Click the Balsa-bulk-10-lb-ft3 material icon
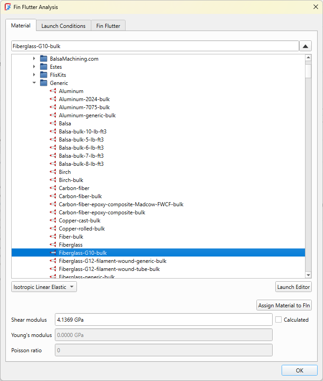The image size is (323, 381). point(53,132)
